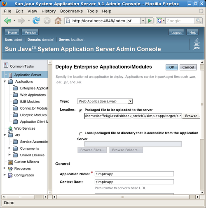Image resolution: width=206 pixels, height=208 pixels.
Task: Click the search magnifier icon
Action: pos(199,21)
